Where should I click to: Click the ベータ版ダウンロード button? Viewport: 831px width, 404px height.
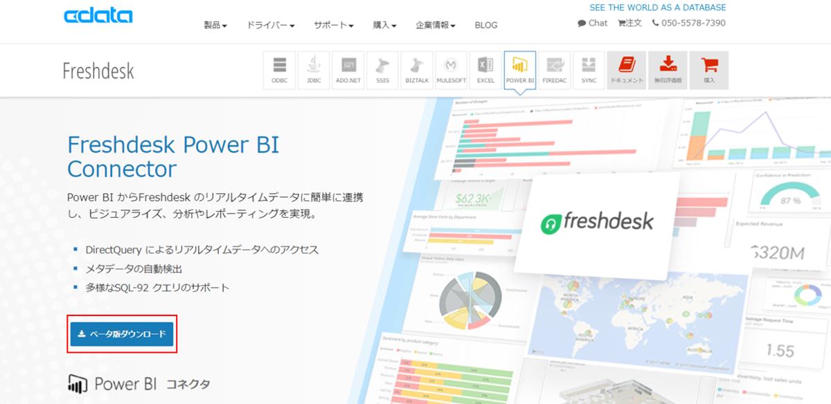click(122, 334)
